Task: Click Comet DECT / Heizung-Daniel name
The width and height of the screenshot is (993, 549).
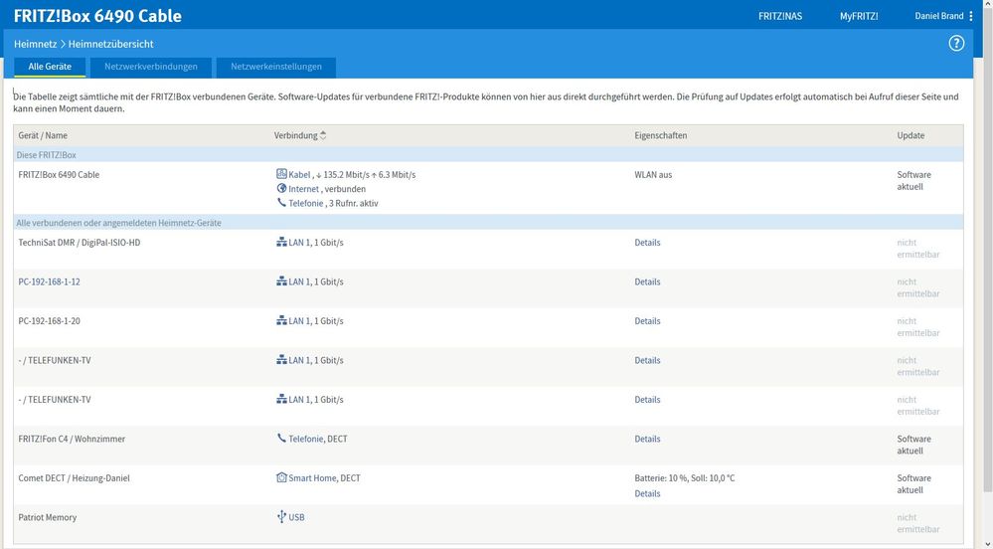Action: pyautogui.click(x=75, y=478)
